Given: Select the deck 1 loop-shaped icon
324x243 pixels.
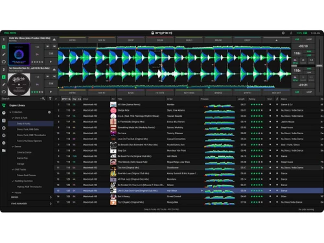Looking at the screenshot, I should point(4,62).
